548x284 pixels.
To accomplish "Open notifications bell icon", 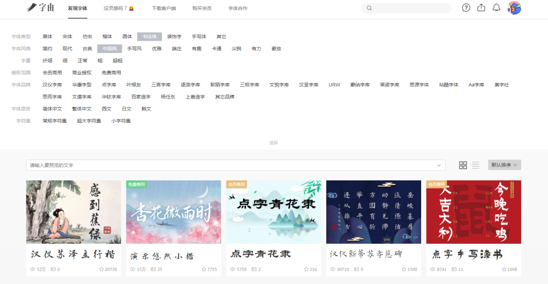I will (497, 8).
